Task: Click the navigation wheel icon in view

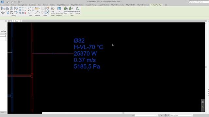Action: point(202,102)
